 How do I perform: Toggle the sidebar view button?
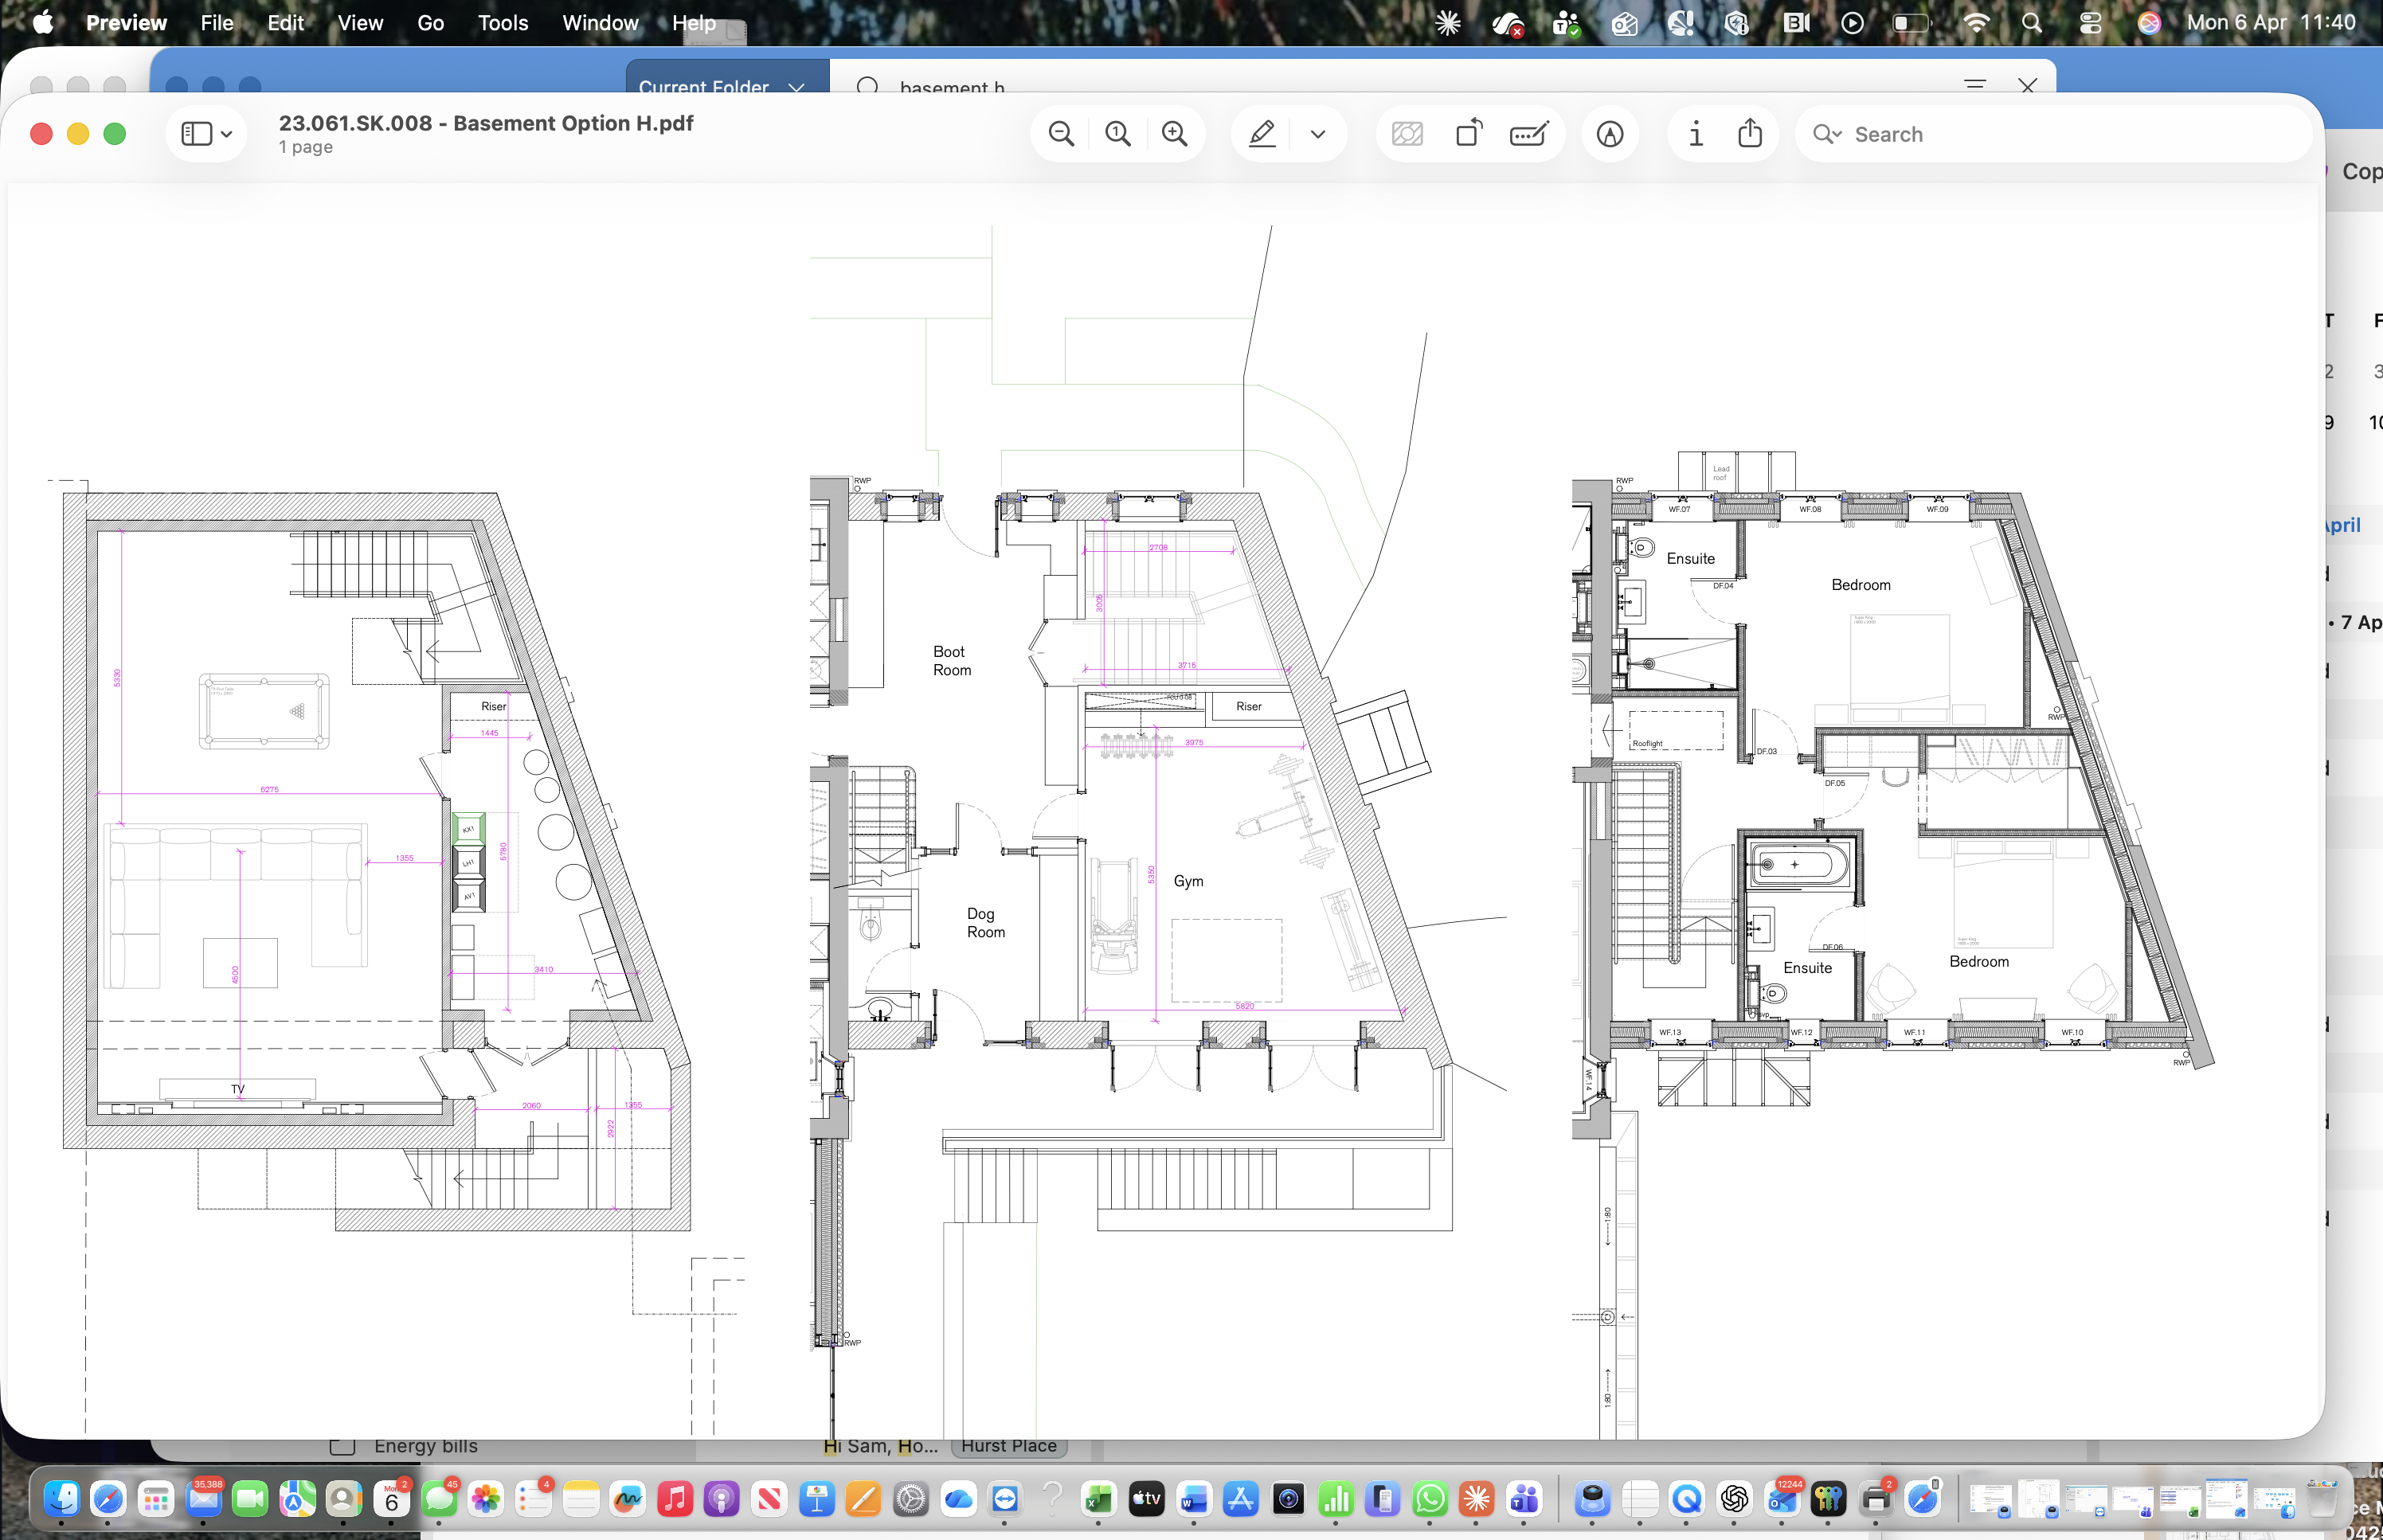point(197,134)
